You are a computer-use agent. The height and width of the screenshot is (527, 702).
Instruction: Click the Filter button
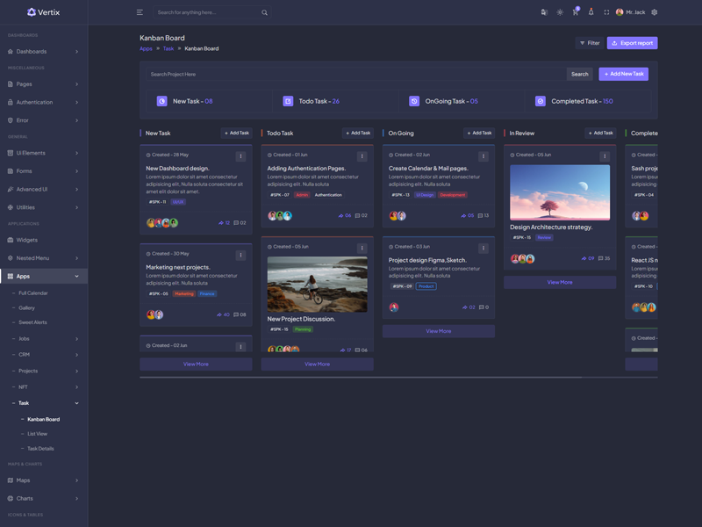[x=590, y=43]
